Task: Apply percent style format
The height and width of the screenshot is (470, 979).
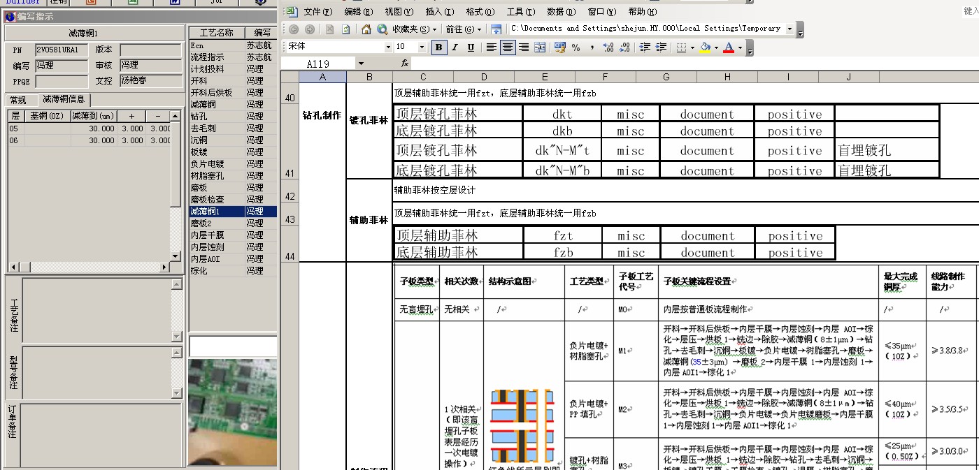Action: pyautogui.click(x=576, y=47)
